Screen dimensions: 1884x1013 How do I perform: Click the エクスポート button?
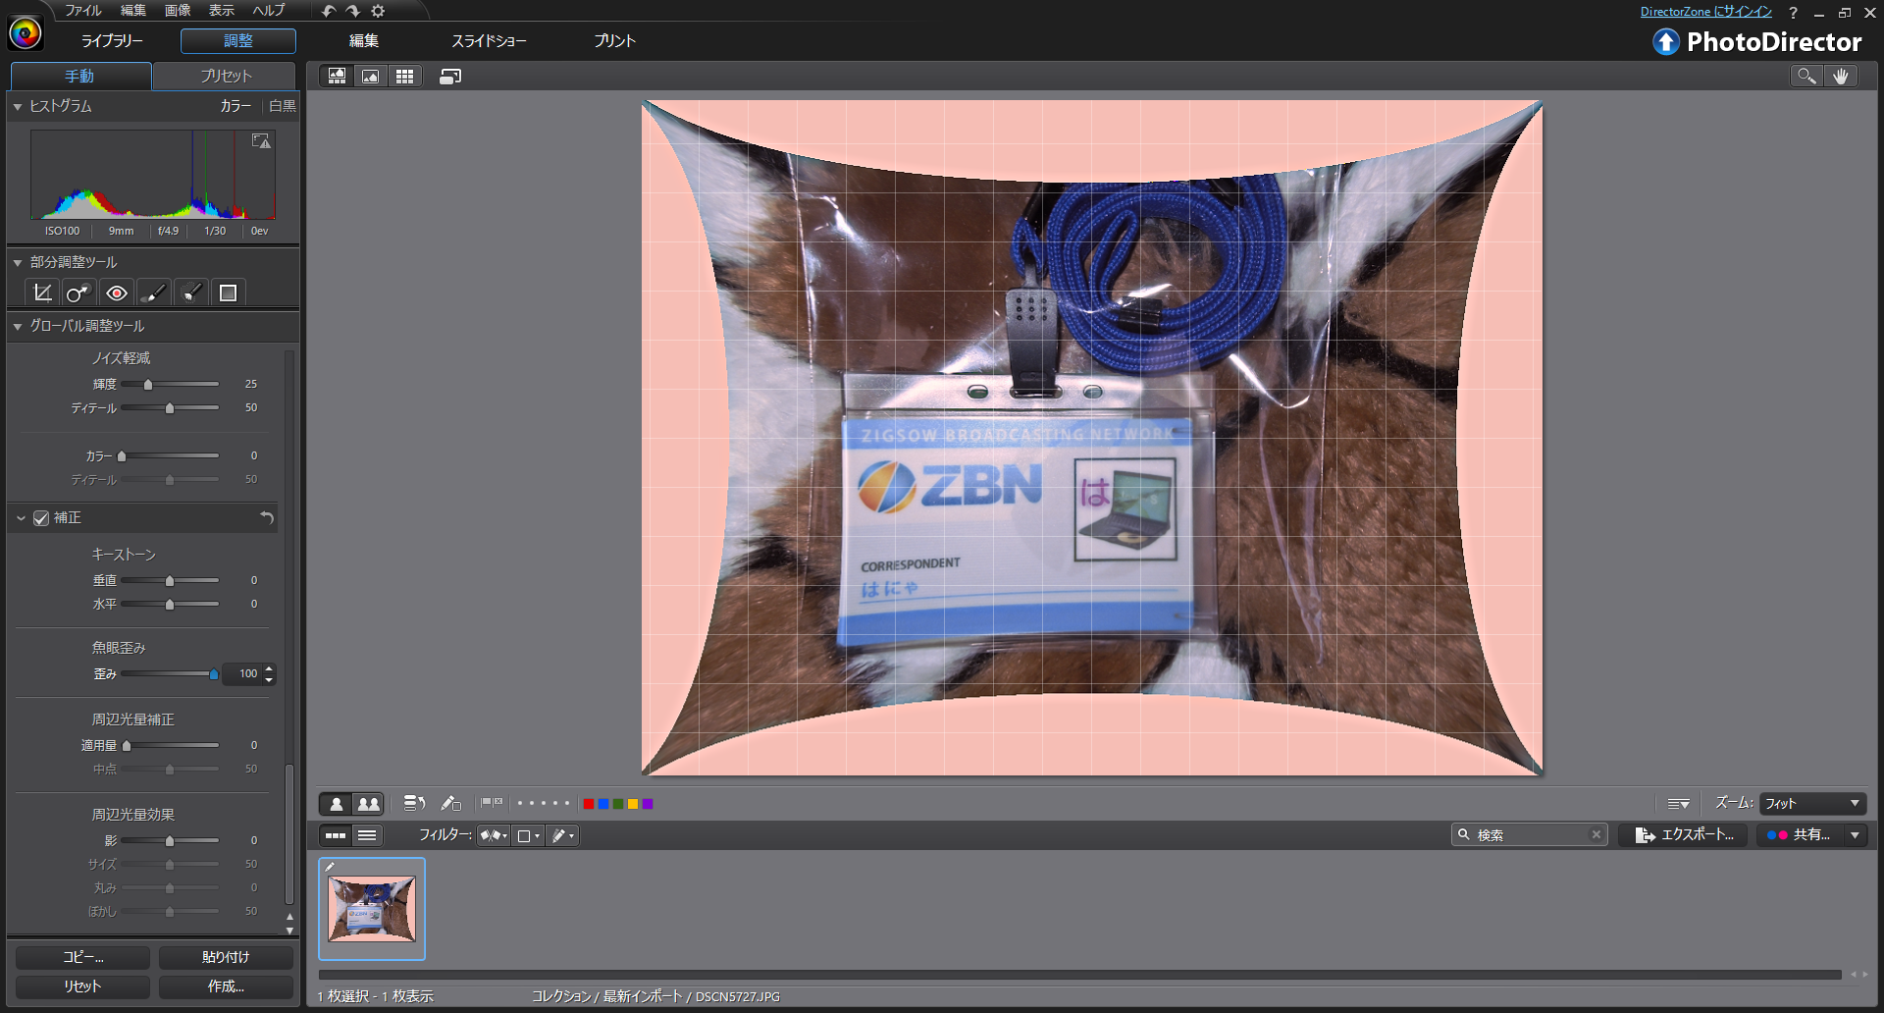click(x=1684, y=835)
